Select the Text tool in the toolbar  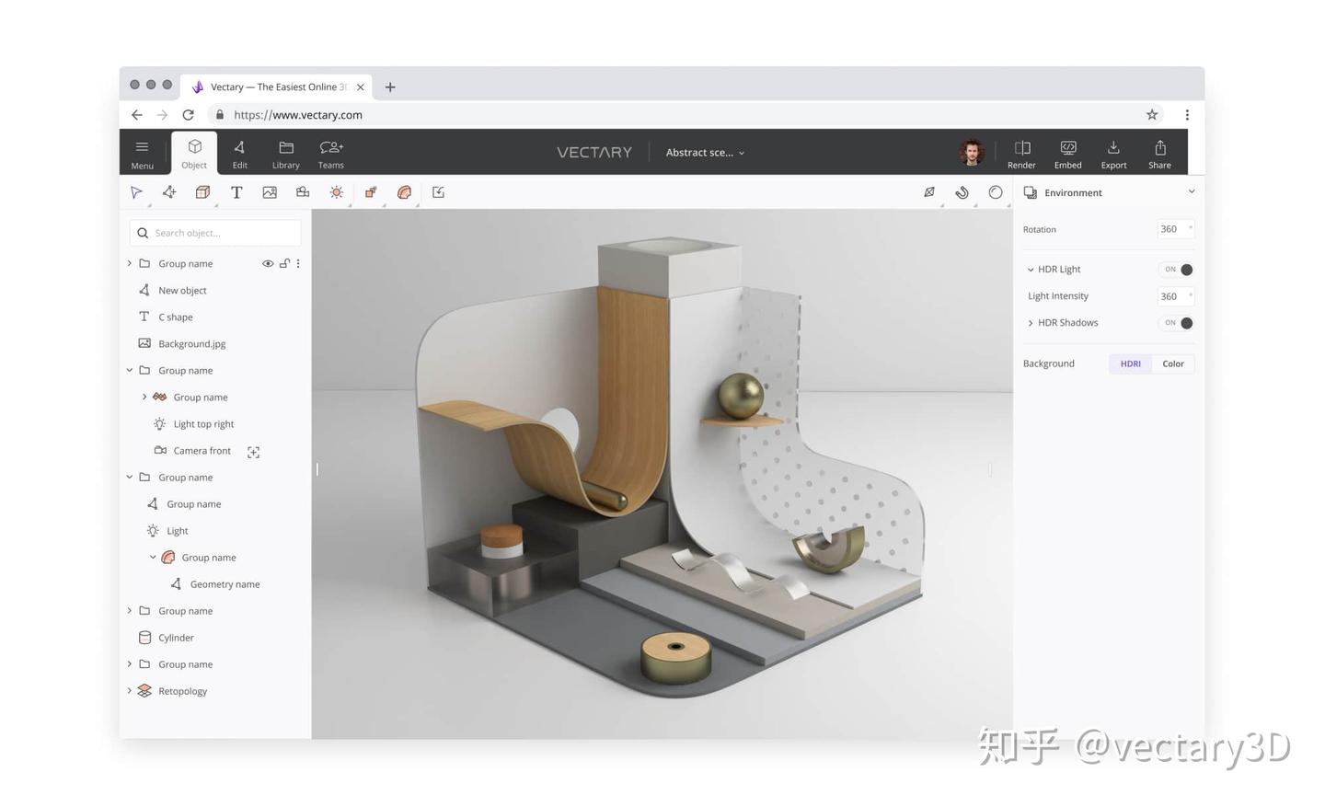[236, 192]
